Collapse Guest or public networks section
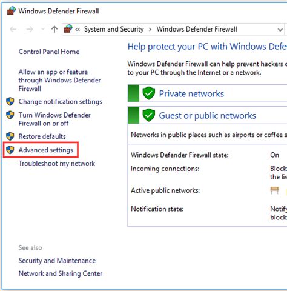 click(x=208, y=116)
